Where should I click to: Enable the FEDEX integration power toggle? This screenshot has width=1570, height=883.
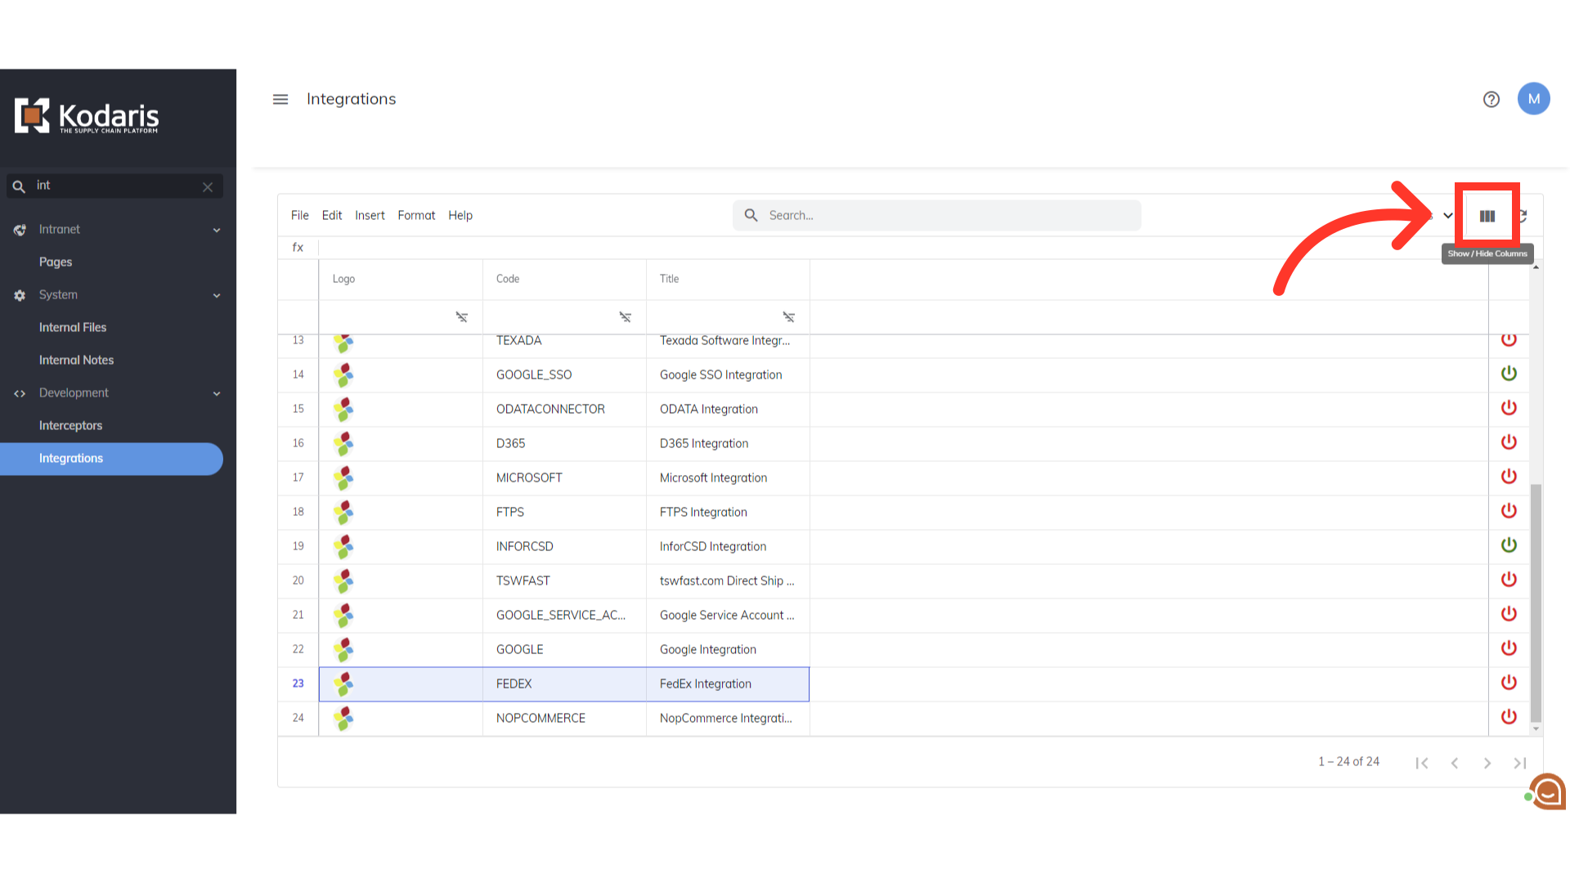[x=1509, y=683]
